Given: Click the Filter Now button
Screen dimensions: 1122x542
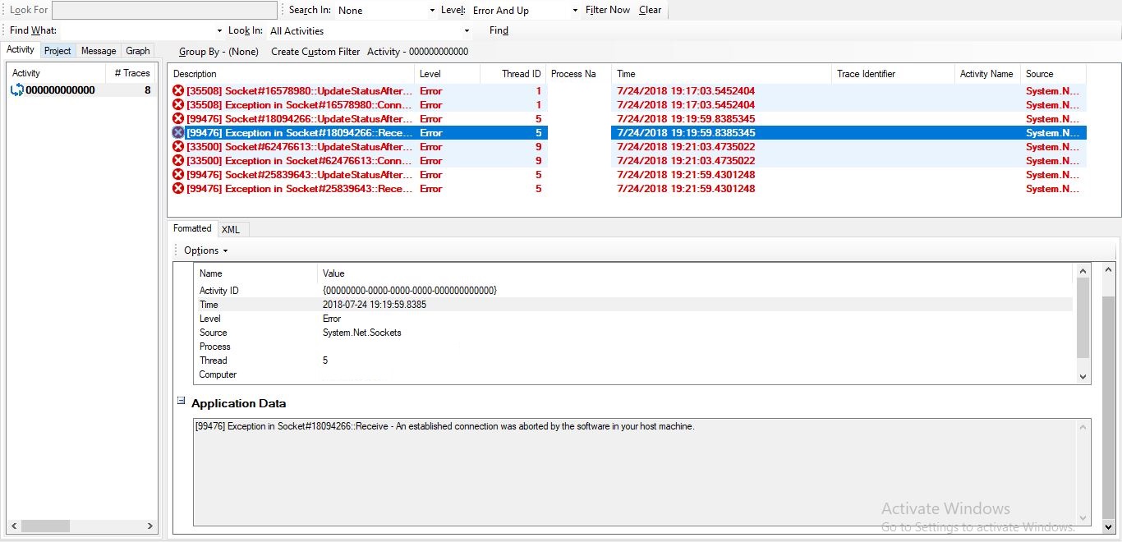Looking at the screenshot, I should click(608, 11).
